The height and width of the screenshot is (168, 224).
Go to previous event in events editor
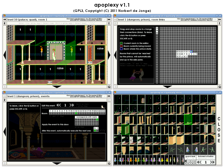[x=58, y=105]
